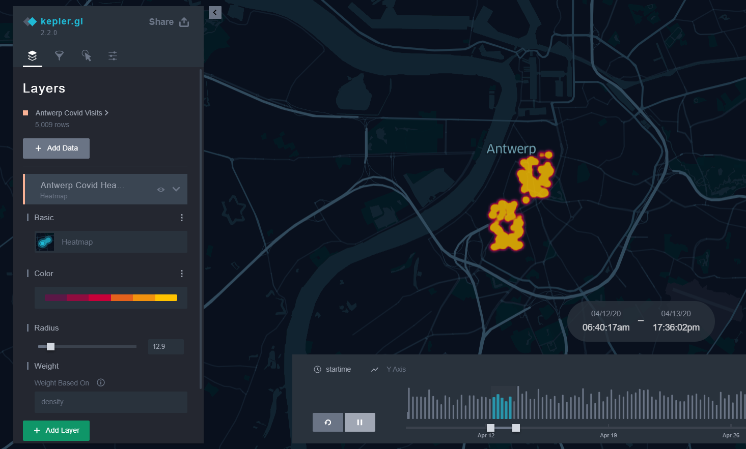
Task: Click the radius value input field
Action: point(166,347)
